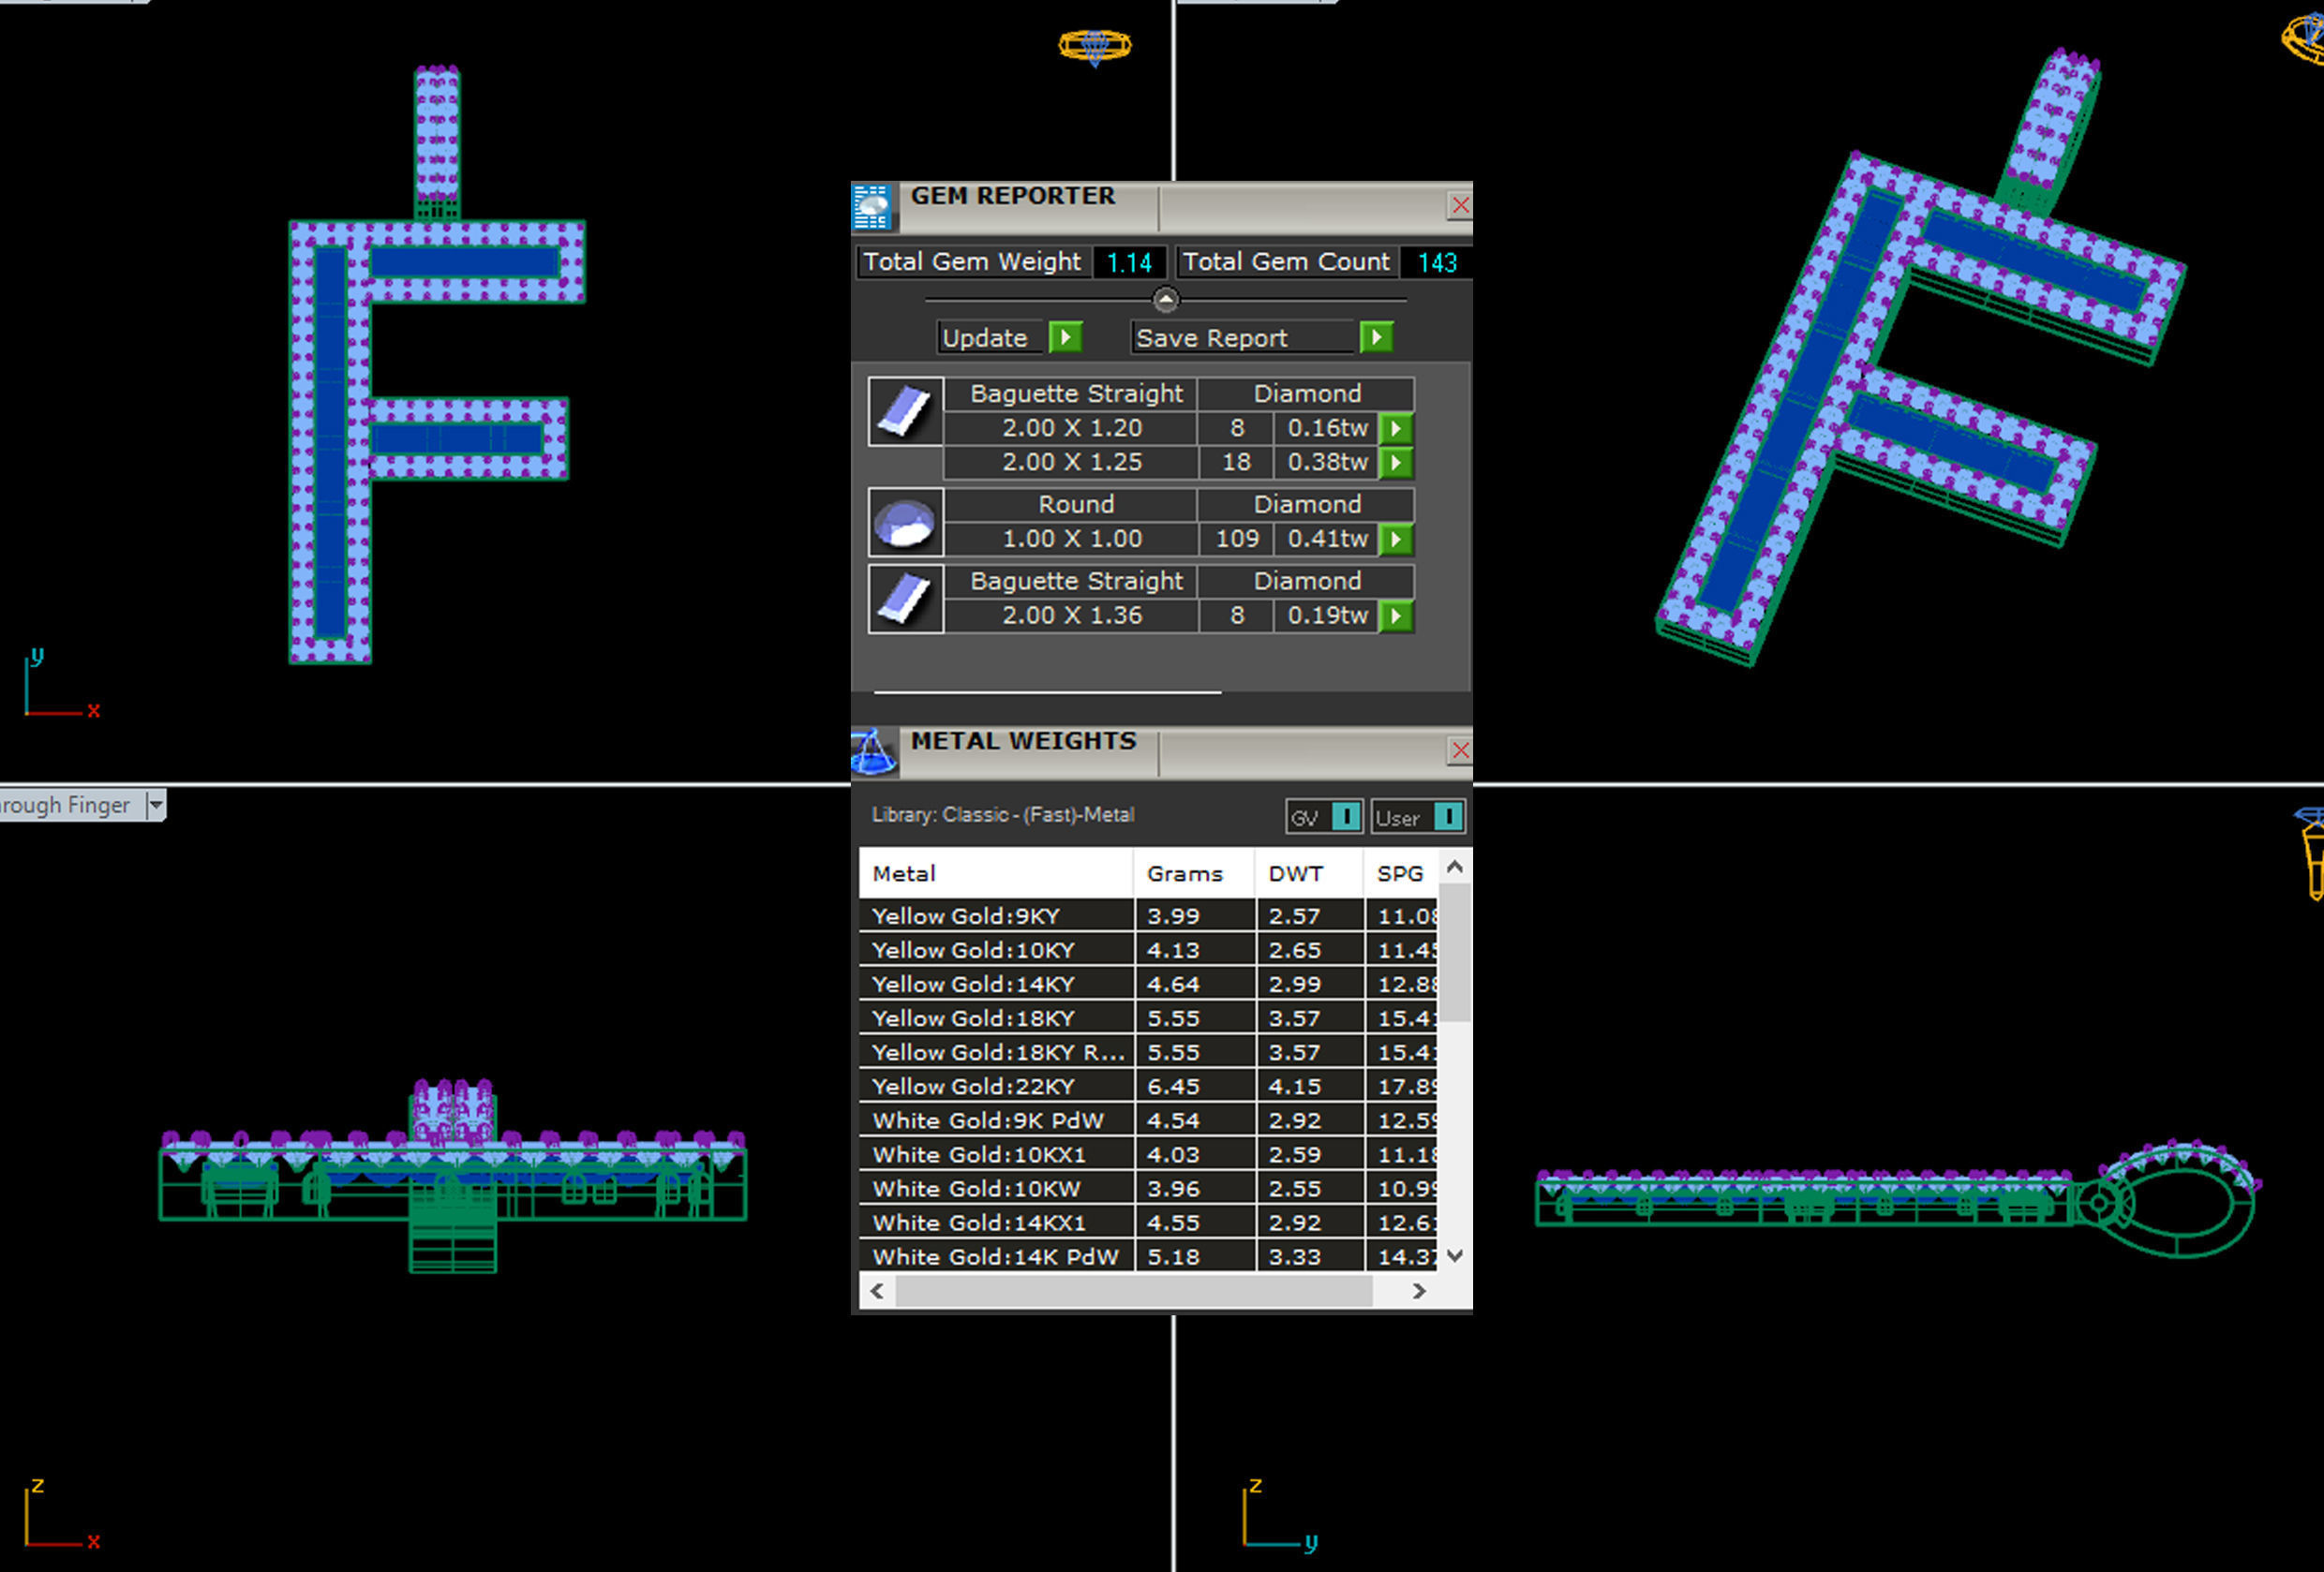
Task: Click green arrow for 2.00 X 1.25 baguette
Action: click(1396, 463)
